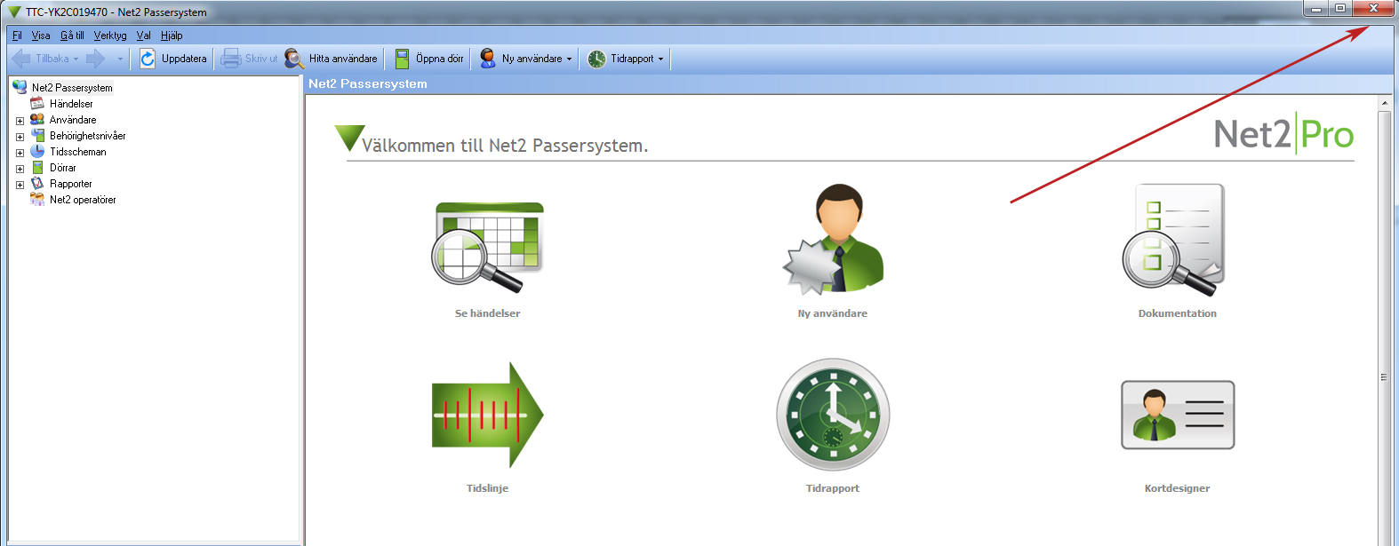Expand the Behörighetsnivåer tree node
The width and height of the screenshot is (1399, 546).
20,137
